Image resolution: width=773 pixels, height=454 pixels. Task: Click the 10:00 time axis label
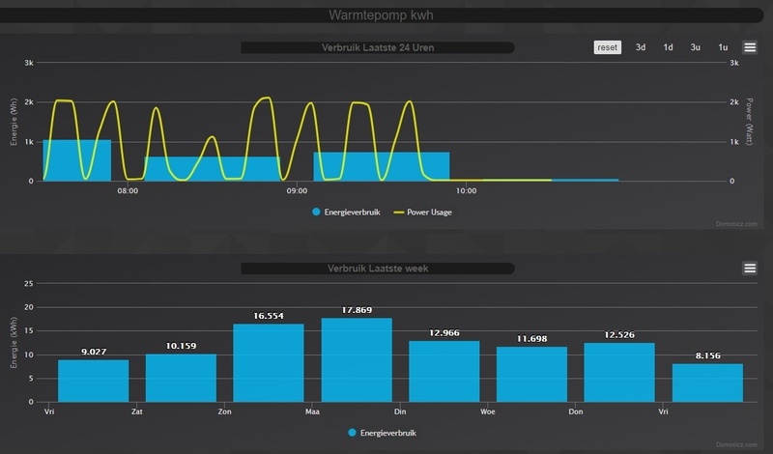(x=466, y=190)
